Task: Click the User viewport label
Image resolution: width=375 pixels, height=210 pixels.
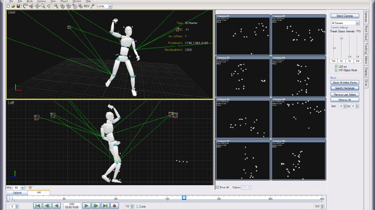Action: (12, 12)
